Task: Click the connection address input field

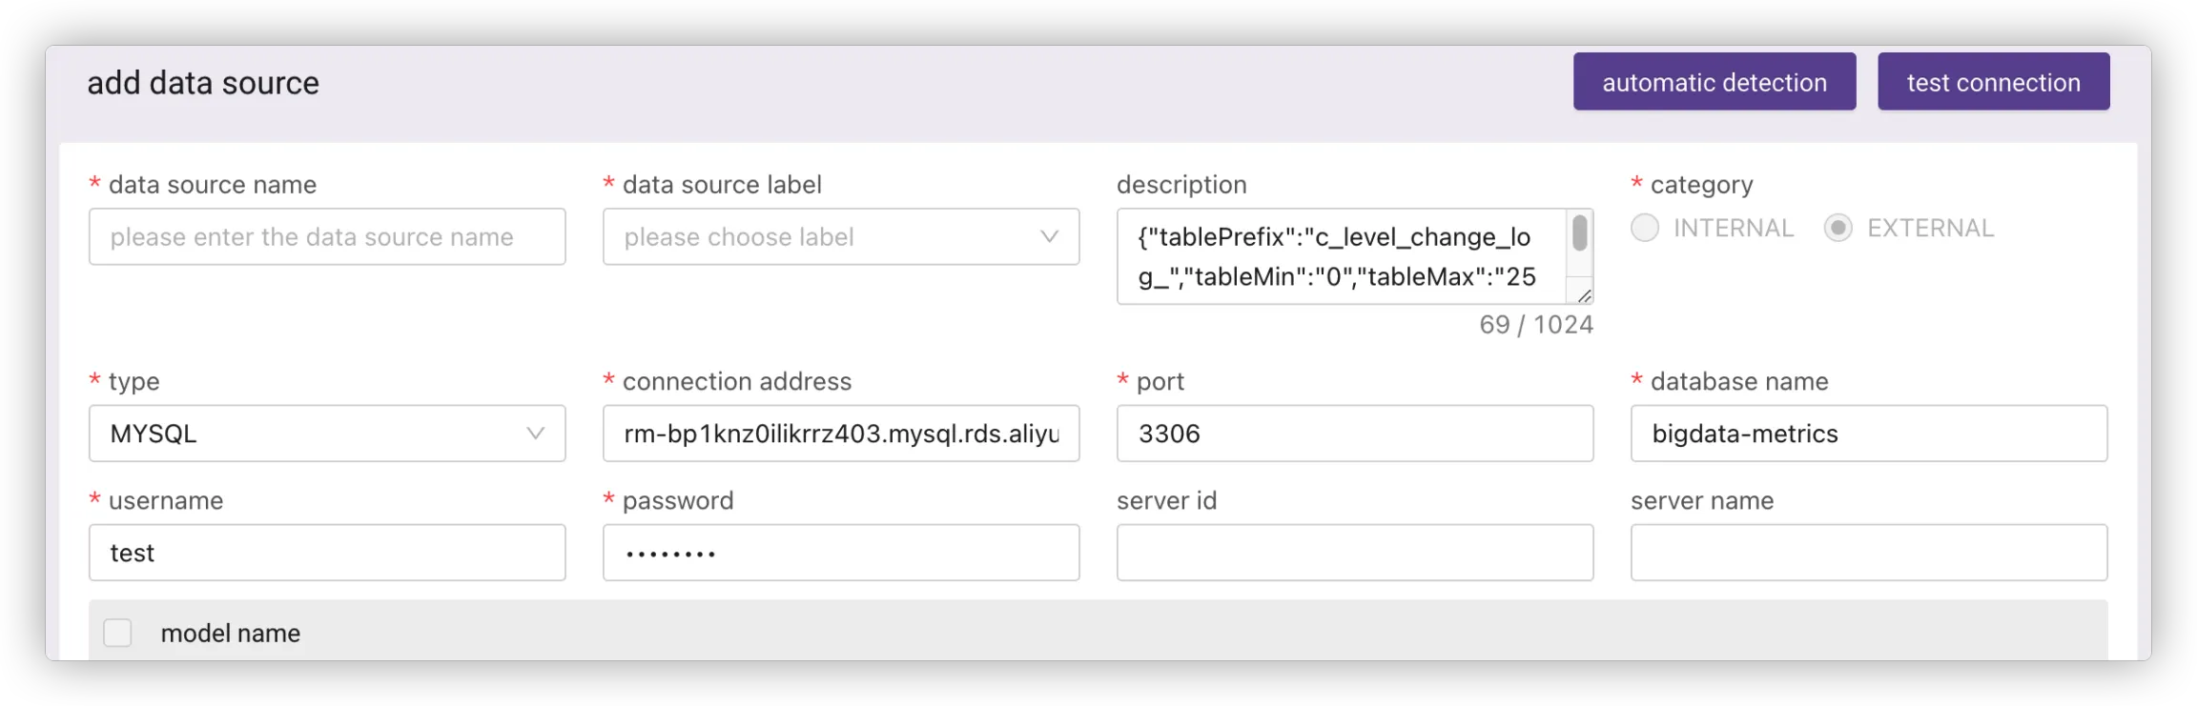Action: [x=840, y=434]
